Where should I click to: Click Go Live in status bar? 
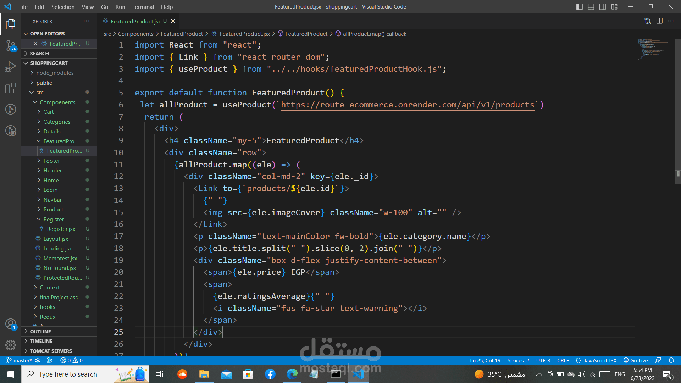636,360
